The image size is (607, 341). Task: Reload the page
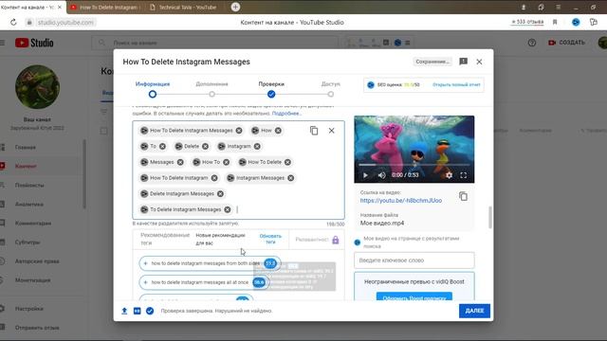13,23
